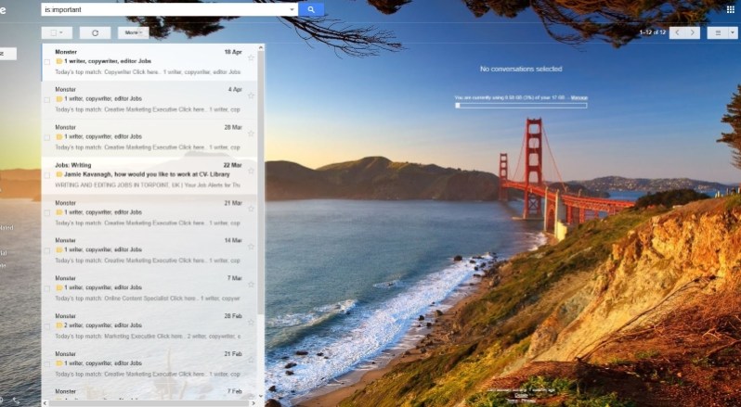The image size is (741, 407).
Task: Star the Jobs: Writing email
Action: (251, 171)
